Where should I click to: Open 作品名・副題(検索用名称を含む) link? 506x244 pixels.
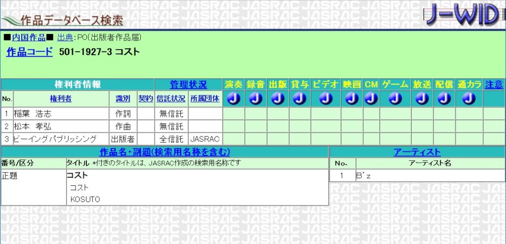click(165, 152)
